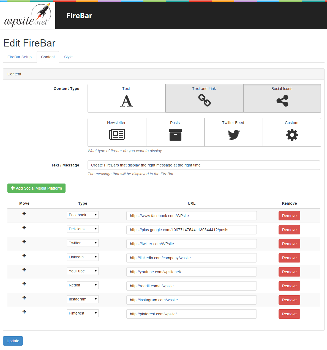
Task: Click the Text / Message label
Action: tap(65, 165)
